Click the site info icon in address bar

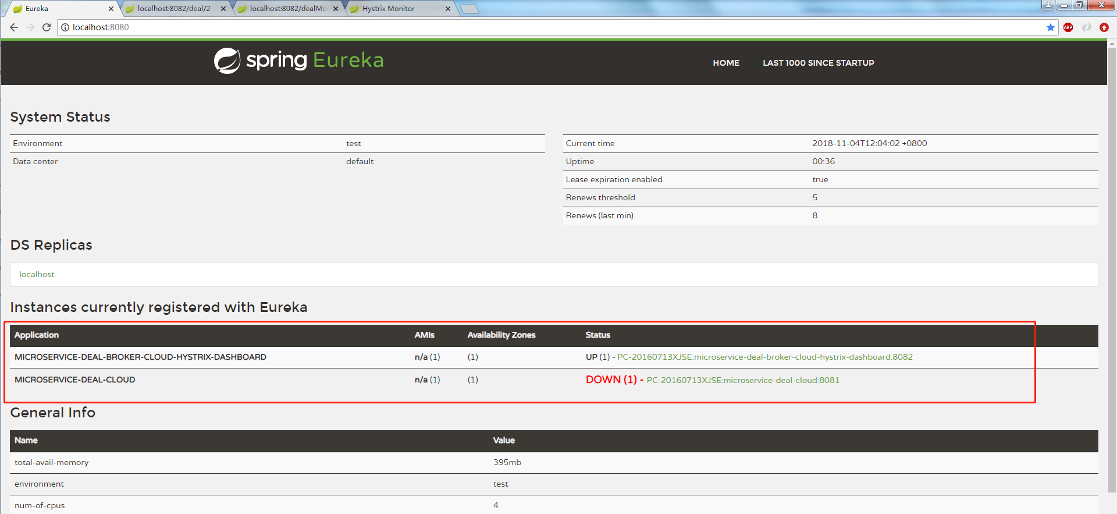coord(65,27)
